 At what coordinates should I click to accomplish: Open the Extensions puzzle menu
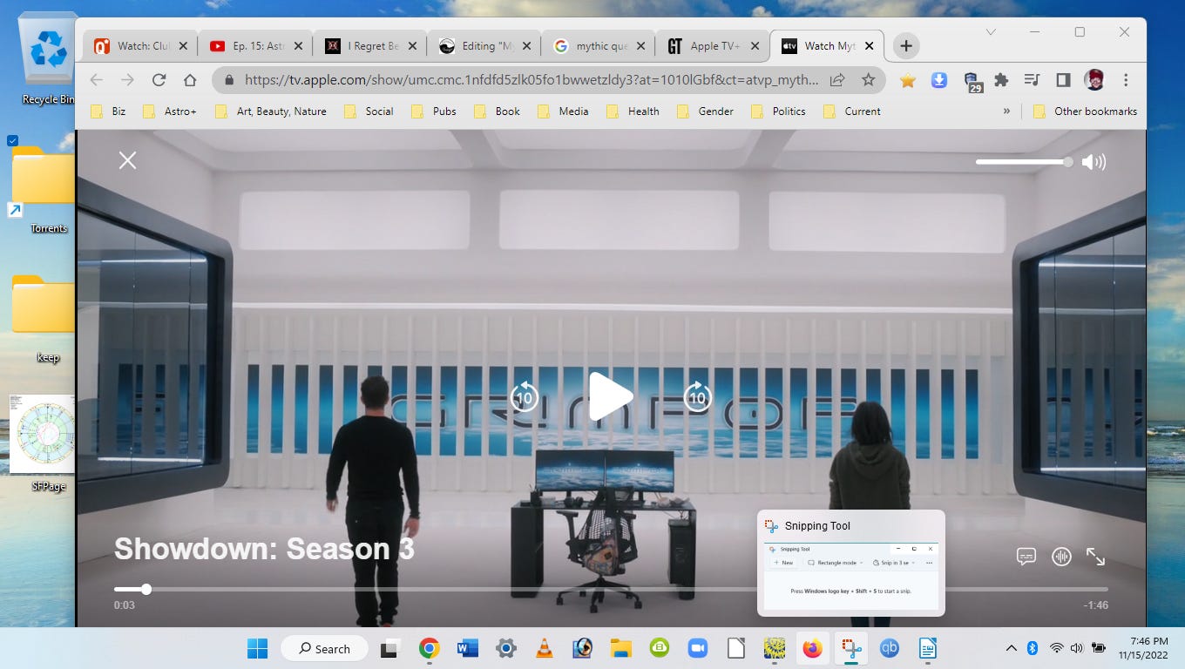1001,80
